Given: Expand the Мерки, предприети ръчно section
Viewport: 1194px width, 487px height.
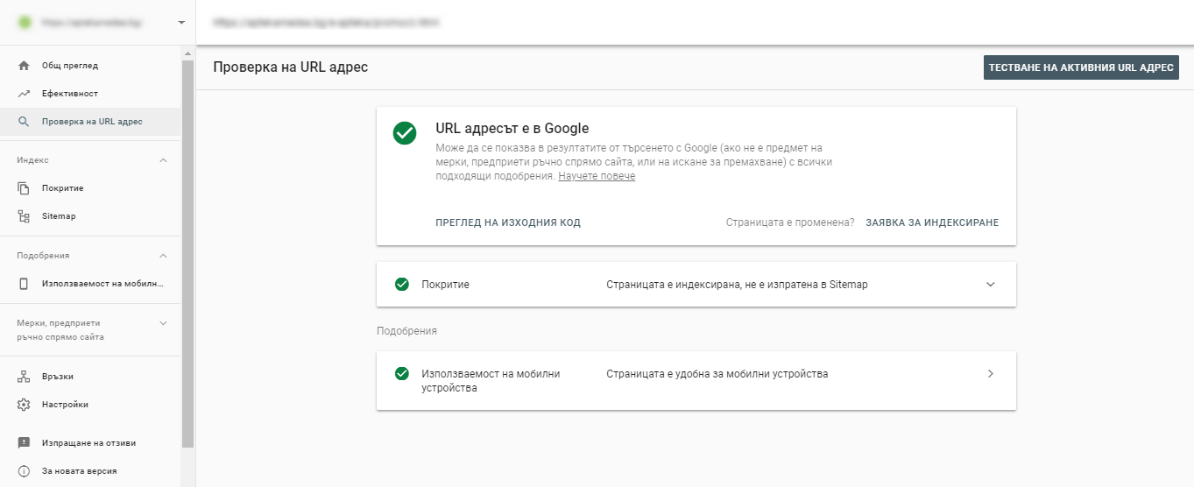Looking at the screenshot, I should [163, 323].
